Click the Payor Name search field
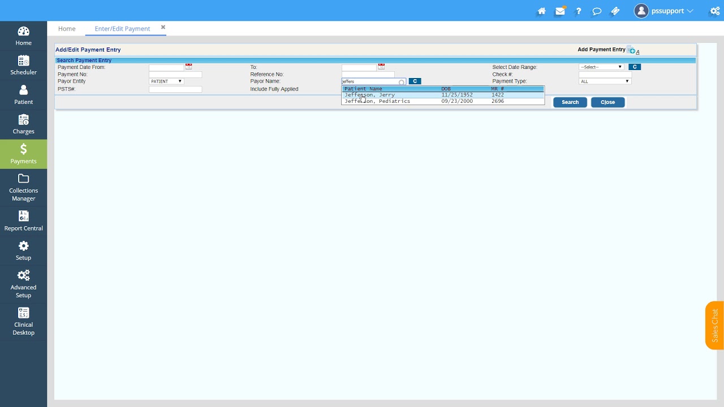The width and height of the screenshot is (724, 407). [x=373, y=81]
